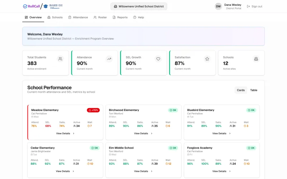Click the Meadow Elementary card title
The width and height of the screenshot is (287, 179).
click(45, 110)
